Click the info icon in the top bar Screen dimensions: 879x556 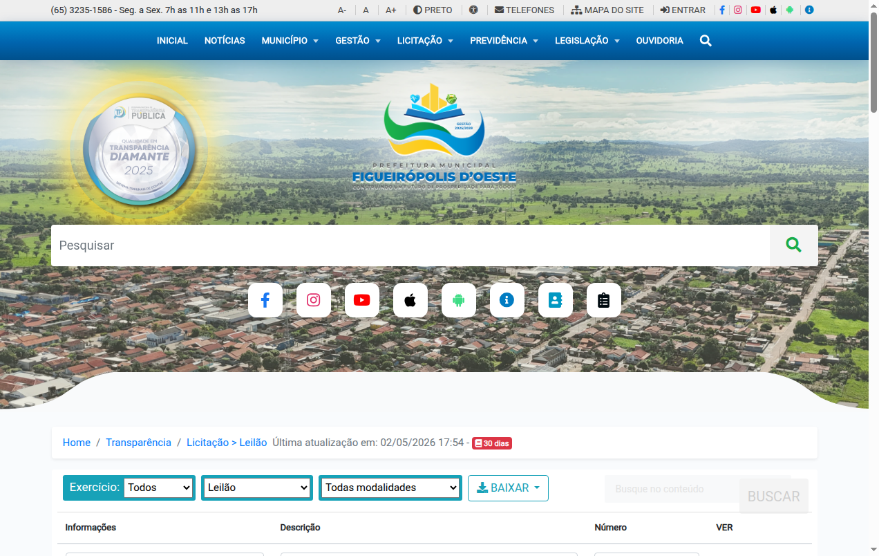click(809, 10)
